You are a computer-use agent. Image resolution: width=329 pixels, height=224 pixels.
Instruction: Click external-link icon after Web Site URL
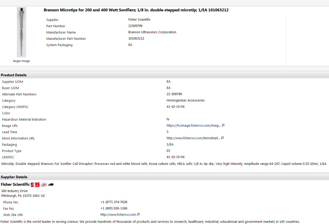pos(138,215)
